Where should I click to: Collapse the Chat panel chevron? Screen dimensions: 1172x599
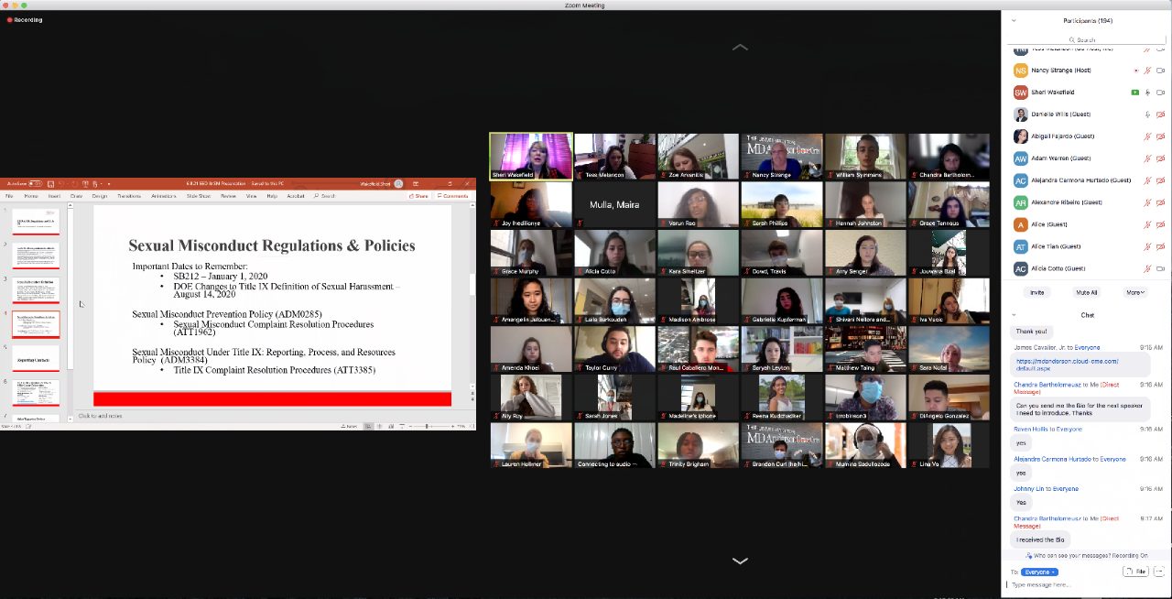click(x=1014, y=315)
